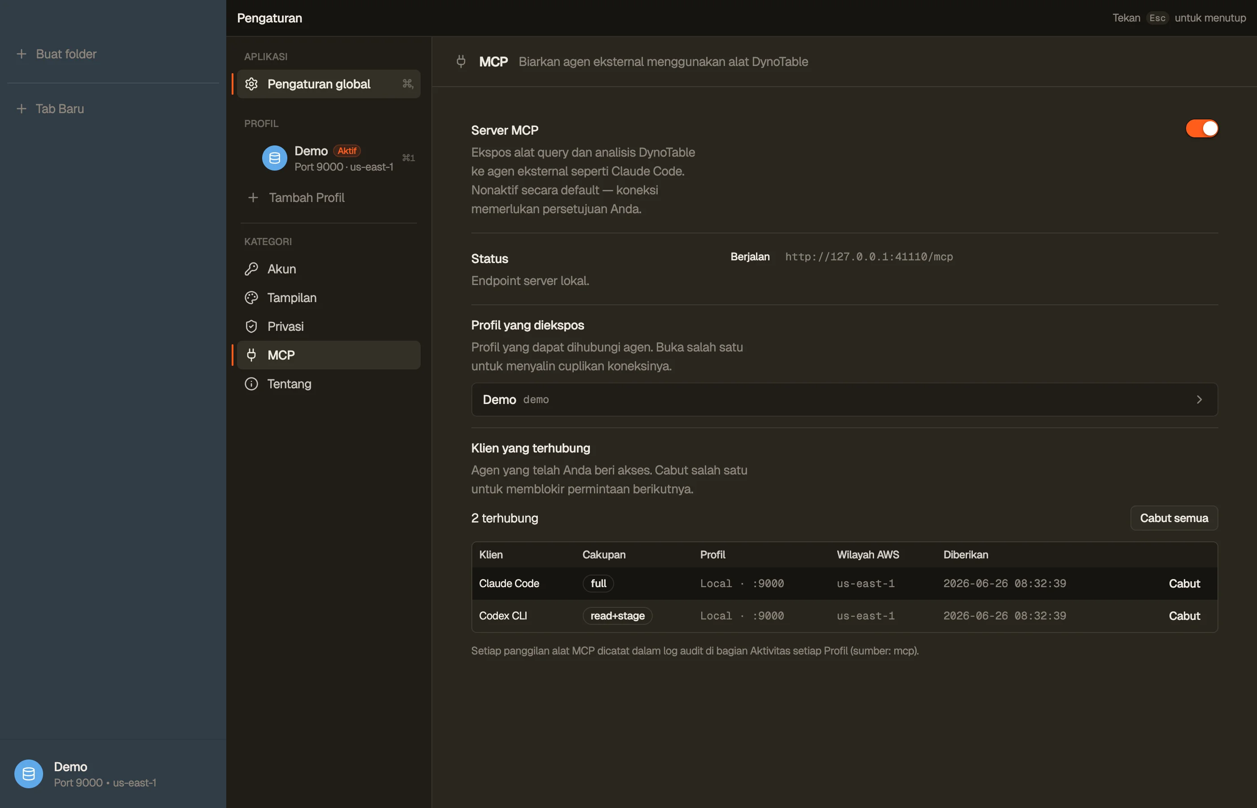Click Buat folder in the sidebar

click(x=66, y=54)
